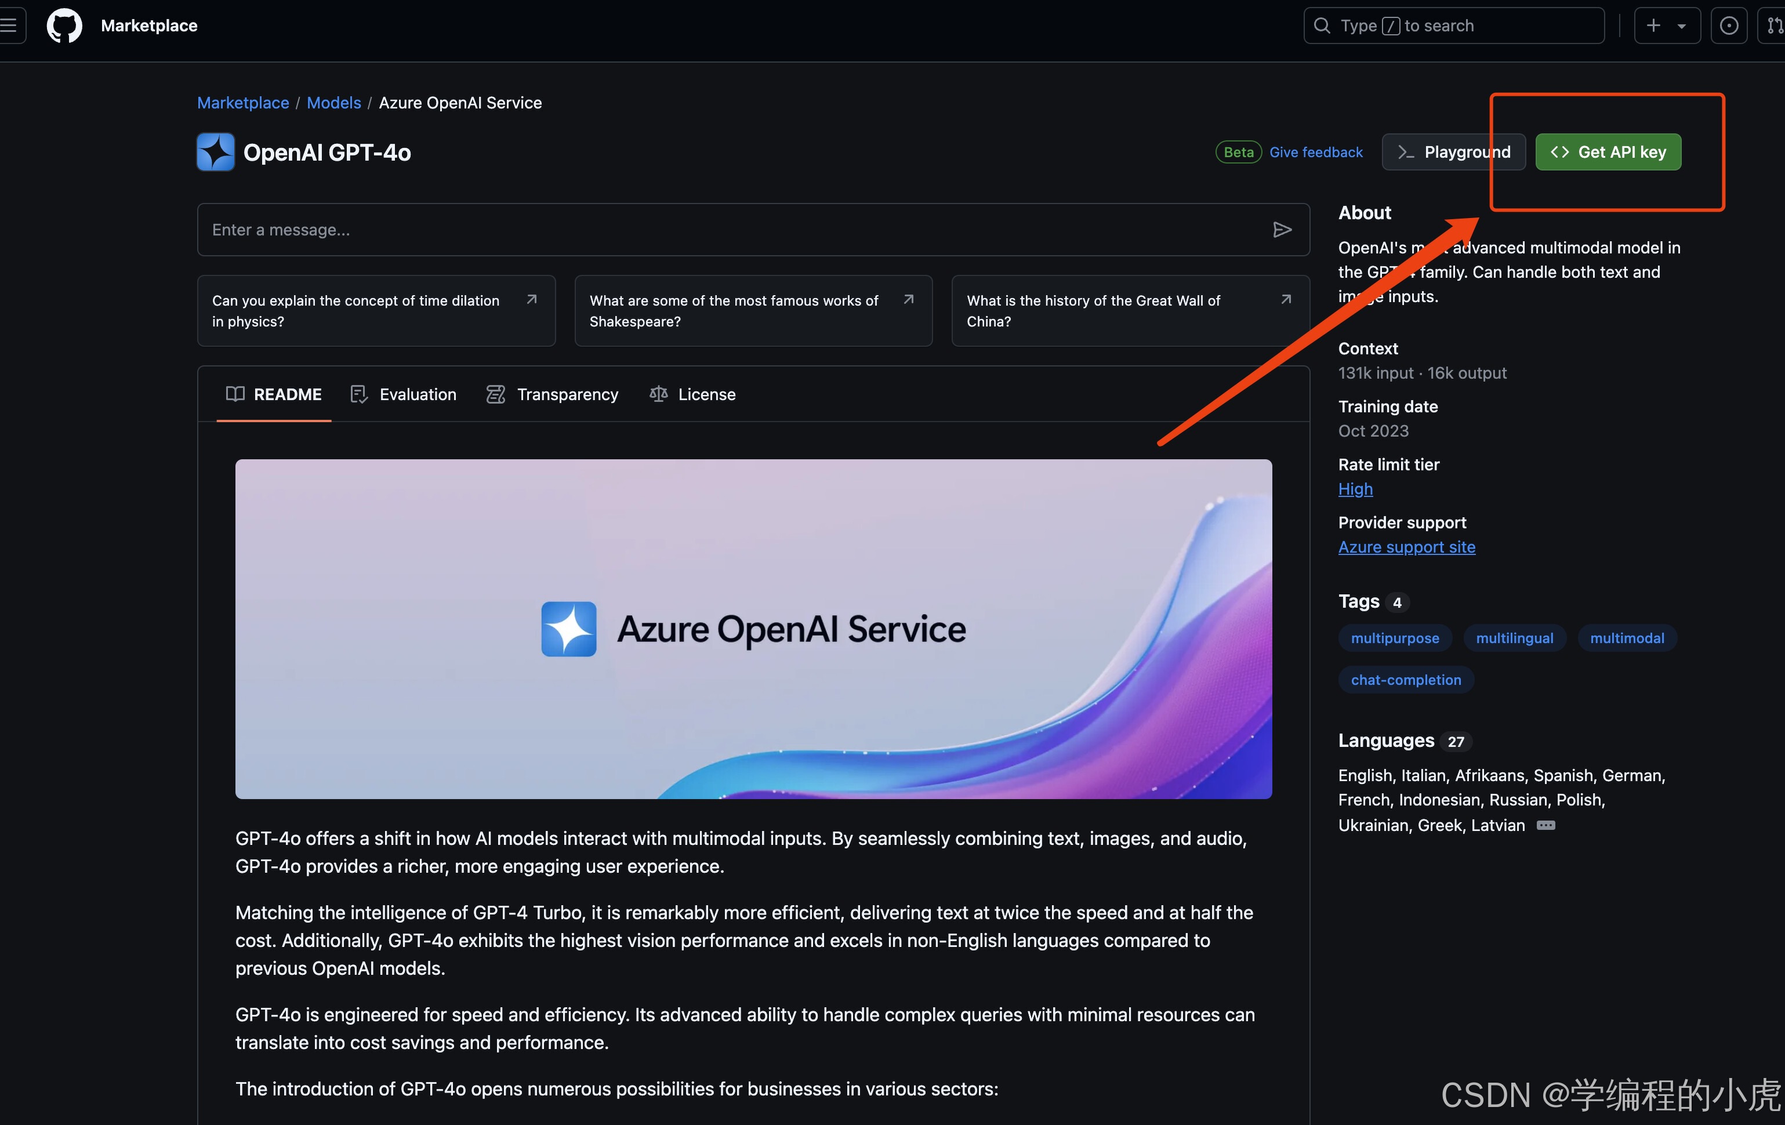Open the Marketplace header link
The width and height of the screenshot is (1785, 1125).
tap(149, 25)
